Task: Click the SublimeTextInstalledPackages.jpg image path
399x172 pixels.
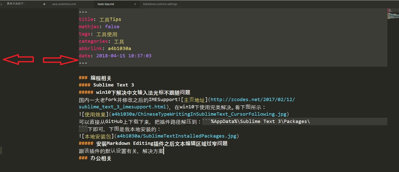Action: tap(176, 136)
